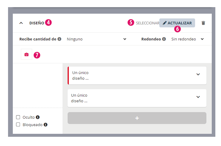
Task: Collapse the Diseño section chevron
Action: click(x=21, y=23)
